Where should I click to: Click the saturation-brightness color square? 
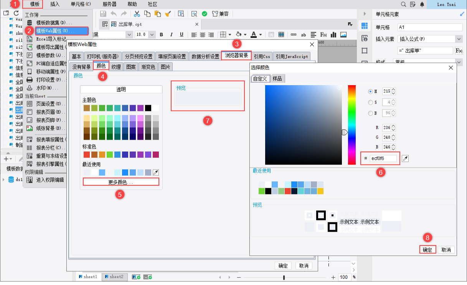(303, 125)
